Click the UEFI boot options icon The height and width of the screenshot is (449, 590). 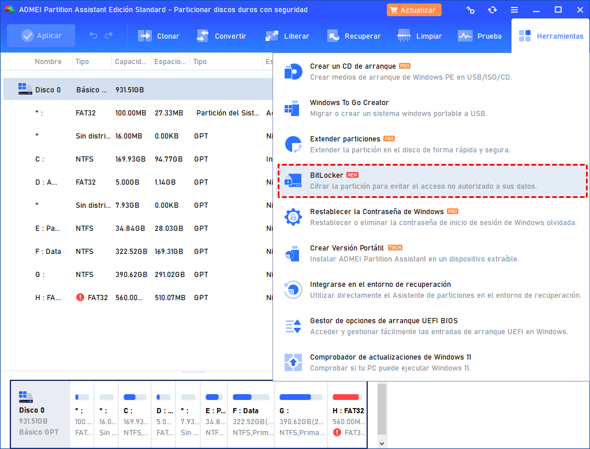(293, 327)
